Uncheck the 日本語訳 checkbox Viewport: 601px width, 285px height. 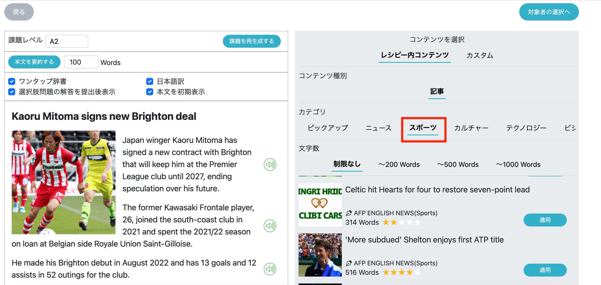pos(150,81)
